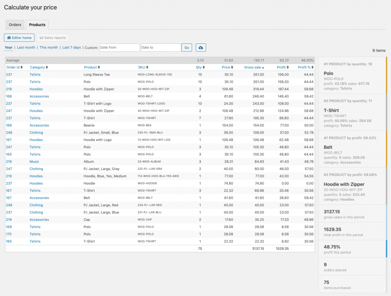Screen dimensions: 391x296
Task: Filter by Year period
Action: (8, 47)
